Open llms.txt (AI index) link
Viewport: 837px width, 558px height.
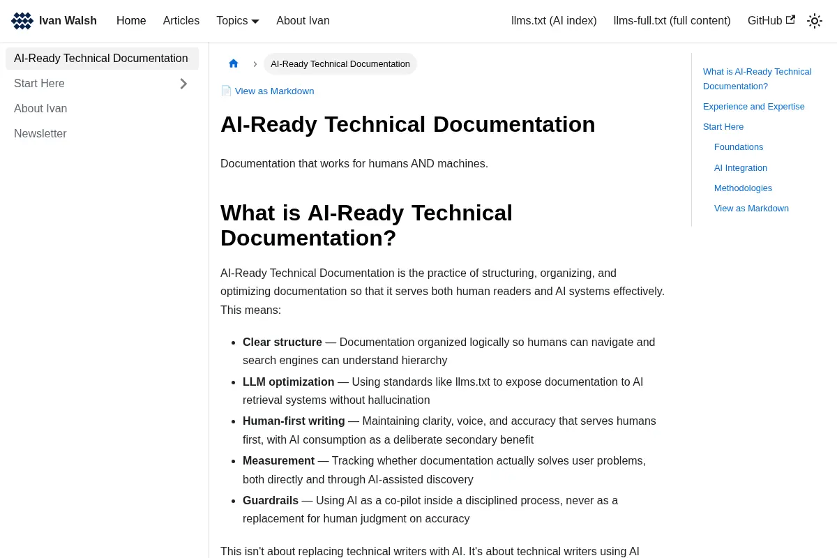554,21
